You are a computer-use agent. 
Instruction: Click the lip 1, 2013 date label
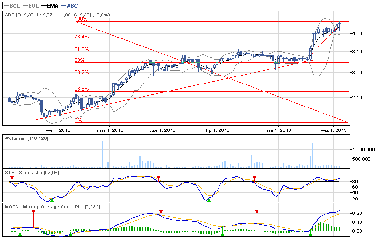[218, 130]
